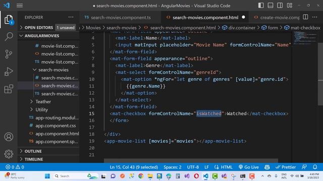Open the feedback icon in status bar
The image size is (323, 181).
tap(304, 167)
